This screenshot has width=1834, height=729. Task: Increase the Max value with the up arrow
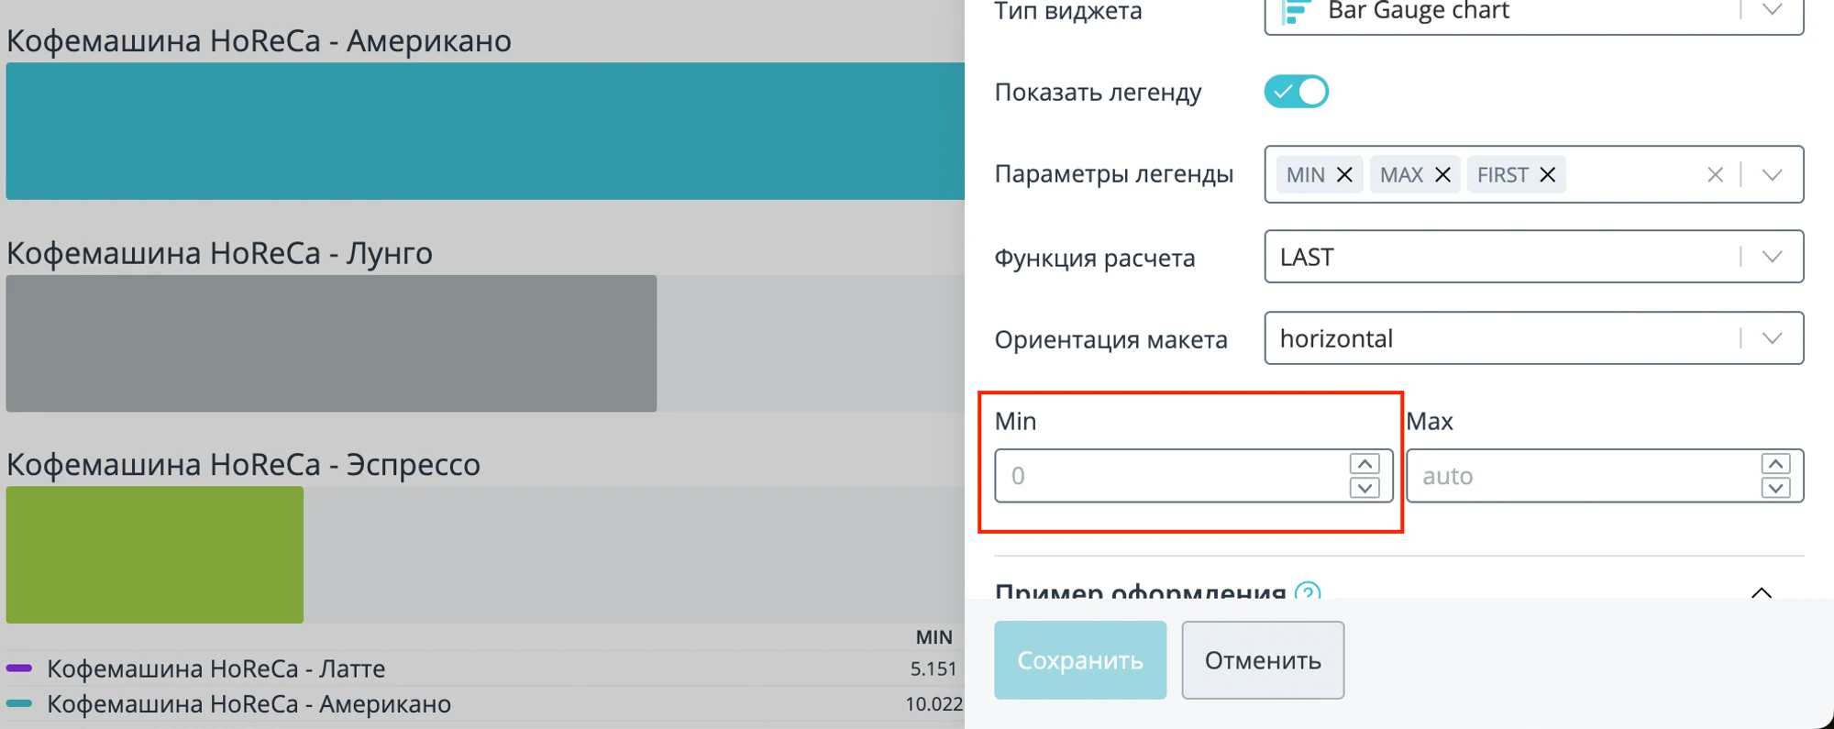[x=1775, y=464]
